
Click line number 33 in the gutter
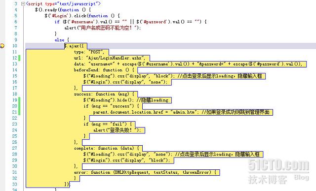coord(15,185)
